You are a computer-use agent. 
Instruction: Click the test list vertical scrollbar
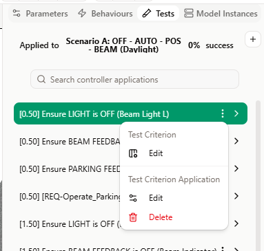coord(258,175)
